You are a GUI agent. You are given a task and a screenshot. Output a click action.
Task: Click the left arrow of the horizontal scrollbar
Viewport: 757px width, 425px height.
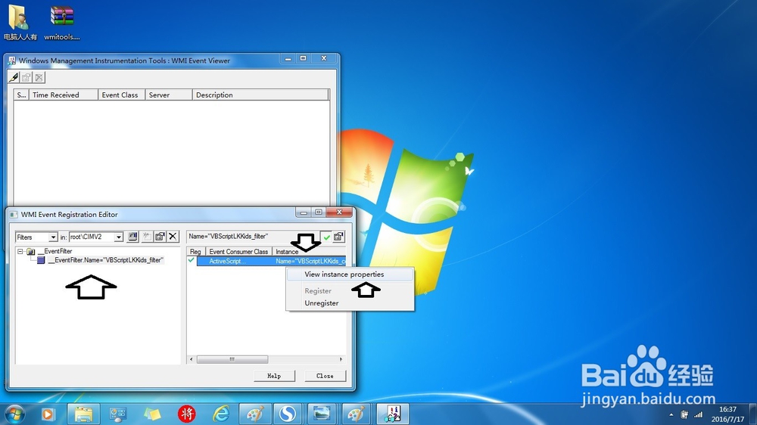pyautogui.click(x=192, y=359)
